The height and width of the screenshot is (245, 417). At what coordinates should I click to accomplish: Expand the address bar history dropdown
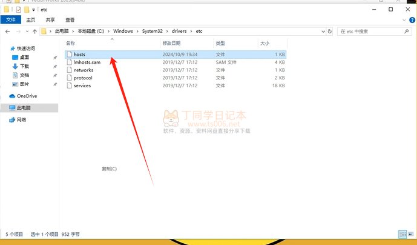tap(323, 32)
